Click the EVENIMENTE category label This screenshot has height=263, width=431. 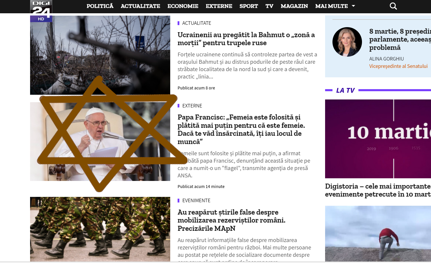pyautogui.click(x=196, y=200)
